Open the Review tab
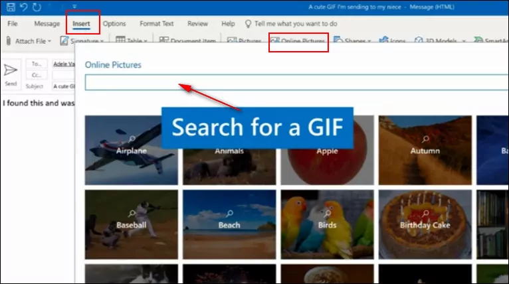Screen dimensions: 509x284 tap(198, 24)
